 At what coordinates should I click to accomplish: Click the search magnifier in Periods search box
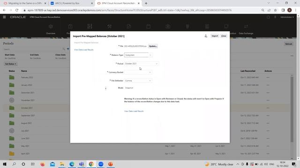pyautogui.click(x=64, y=49)
